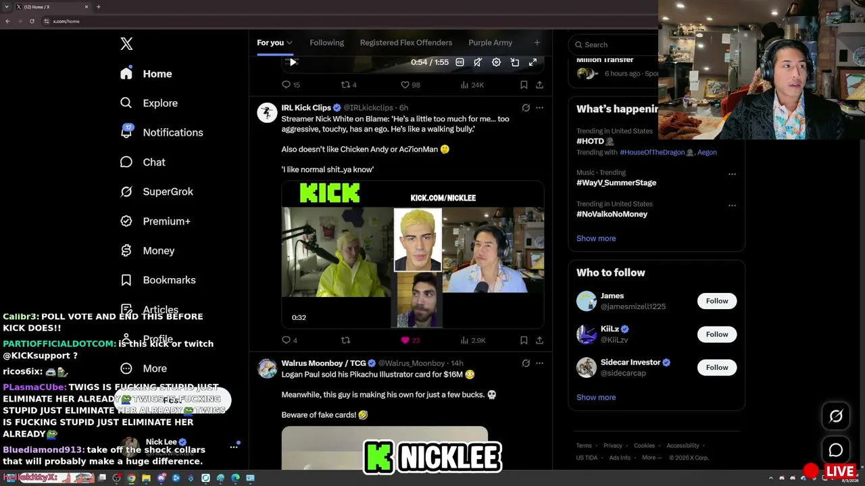Expand the More menu in the sidebar
This screenshot has width=865, height=486.
143,369
